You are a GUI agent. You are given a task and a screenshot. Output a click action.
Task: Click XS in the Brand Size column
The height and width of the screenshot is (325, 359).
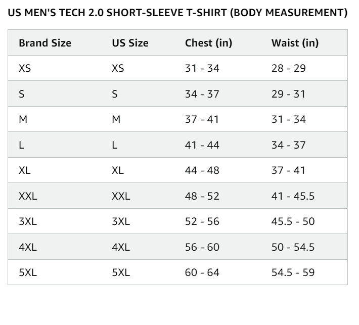pyautogui.click(x=25, y=68)
